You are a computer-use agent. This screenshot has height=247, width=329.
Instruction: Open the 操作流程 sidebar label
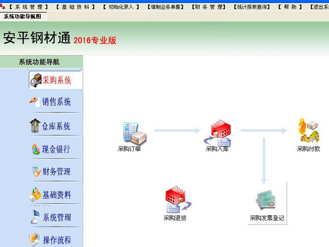[57, 240]
